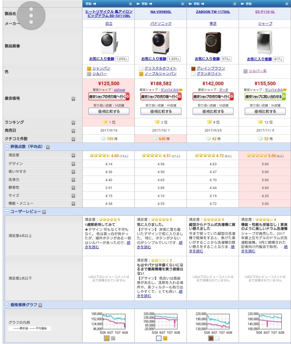Screen dimensions: 291x344
Task: Move ZABOON column left arrow
Action: (190, 4)
